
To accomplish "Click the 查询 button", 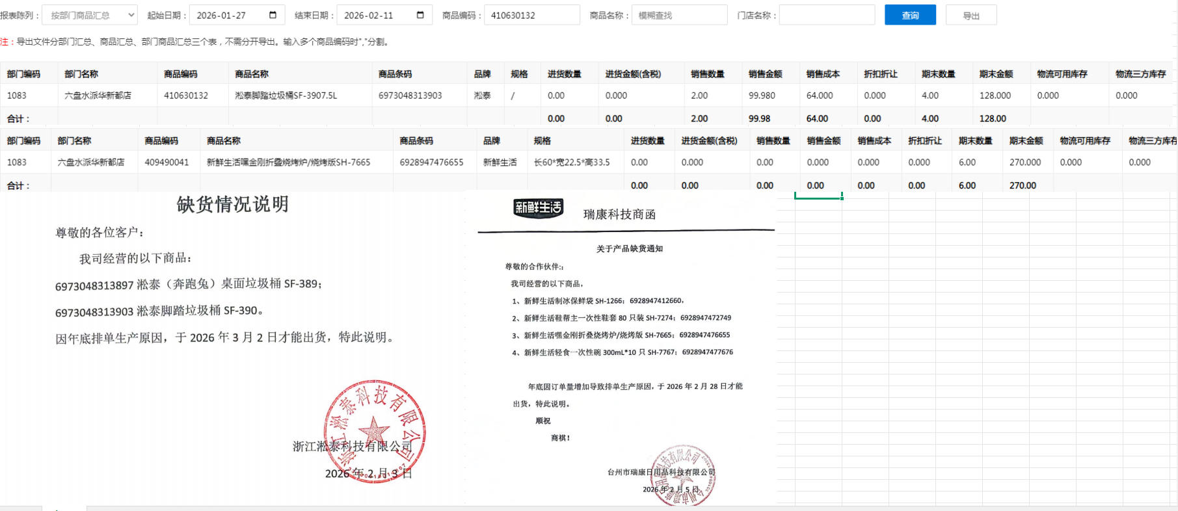I will 909,15.
